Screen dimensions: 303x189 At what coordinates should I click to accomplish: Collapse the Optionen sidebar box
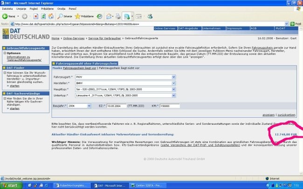[x=5, y=53]
